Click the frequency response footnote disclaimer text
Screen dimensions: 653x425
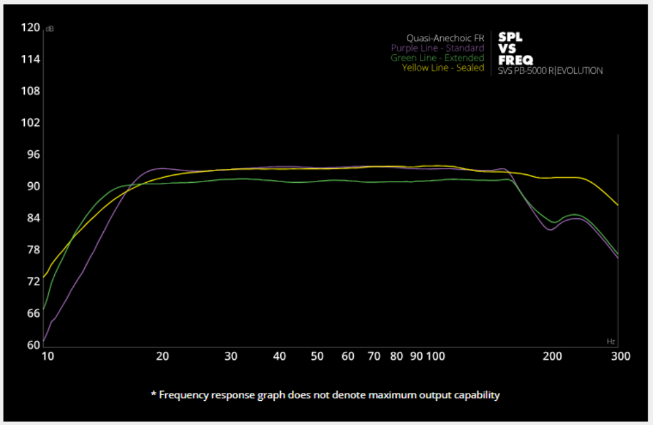[x=325, y=395]
